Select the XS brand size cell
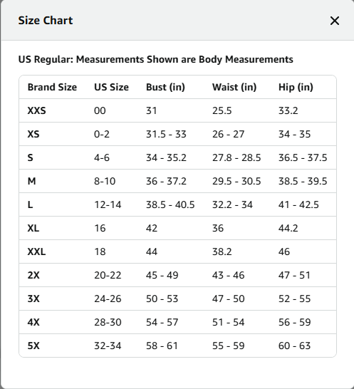Screen dimensions: 354x389 coord(33,134)
